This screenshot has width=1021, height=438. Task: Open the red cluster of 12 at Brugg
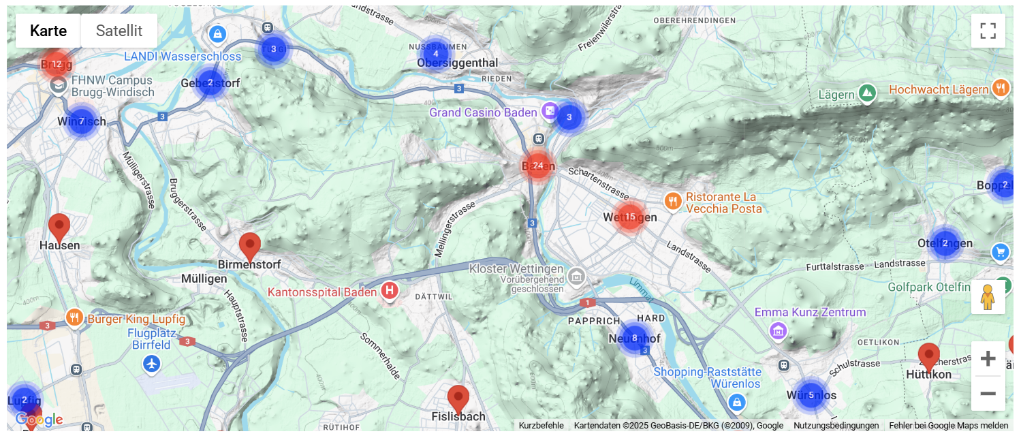(57, 64)
